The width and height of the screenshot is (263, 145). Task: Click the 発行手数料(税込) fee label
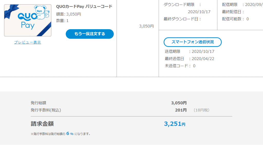pos(46,110)
